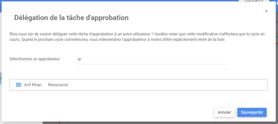Click the empty right part of the Arif Khan row

click(x=181, y=85)
